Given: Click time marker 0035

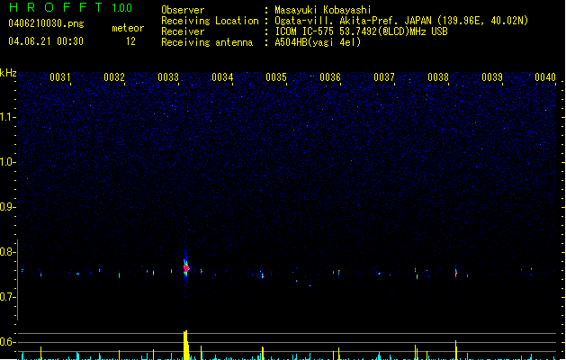Looking at the screenshot, I should pos(276,77).
